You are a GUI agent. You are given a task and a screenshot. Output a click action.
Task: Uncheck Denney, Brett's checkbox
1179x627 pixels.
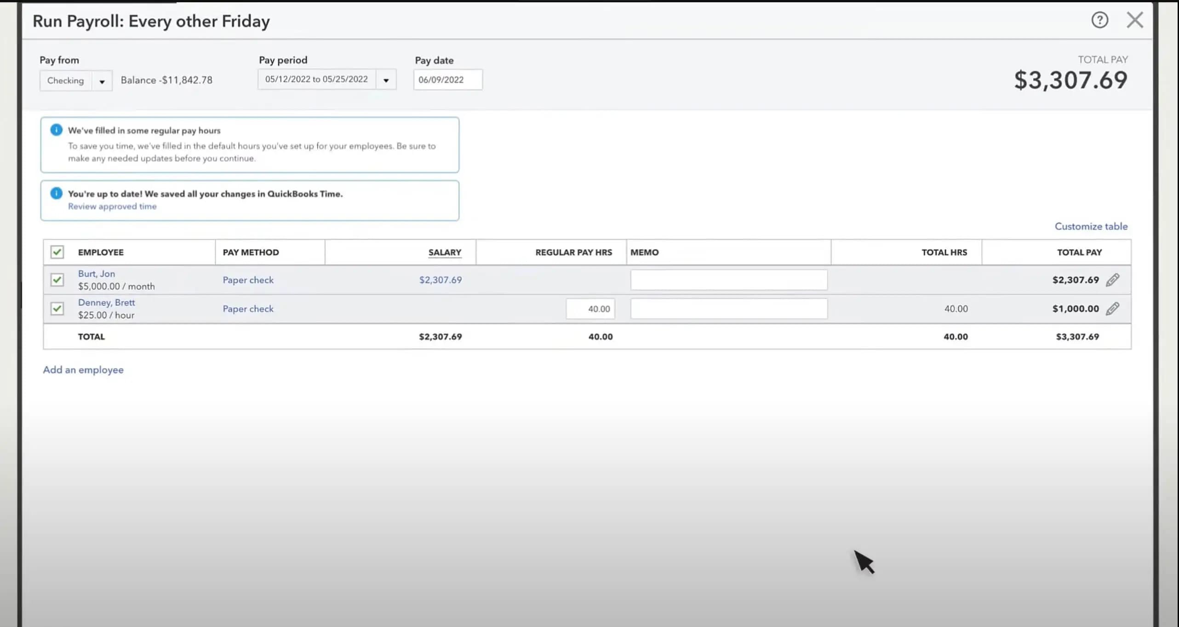57,309
